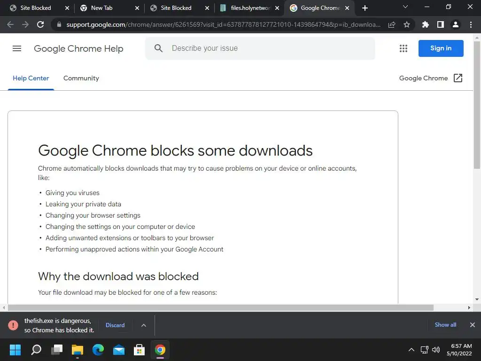
Task: Select the Community tab
Action: 81,78
